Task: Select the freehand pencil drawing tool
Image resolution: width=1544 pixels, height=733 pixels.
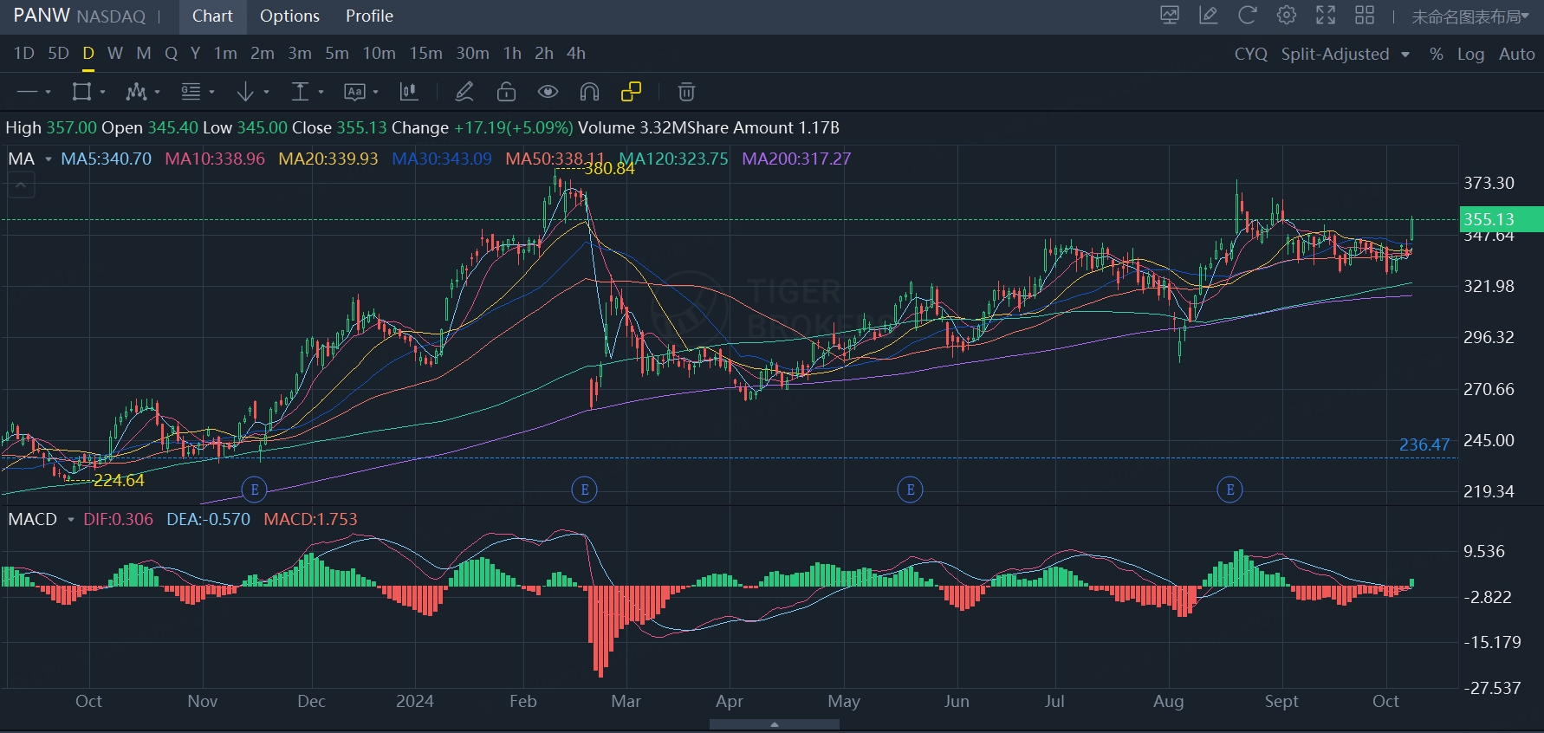Action: [464, 92]
